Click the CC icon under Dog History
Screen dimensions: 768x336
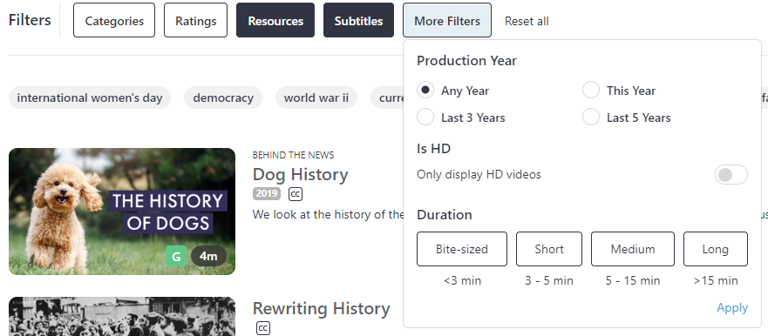tap(296, 194)
